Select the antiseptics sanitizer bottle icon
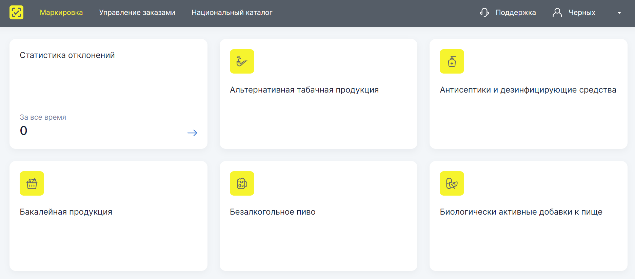Viewport: 635px width, 279px height. coord(452,61)
